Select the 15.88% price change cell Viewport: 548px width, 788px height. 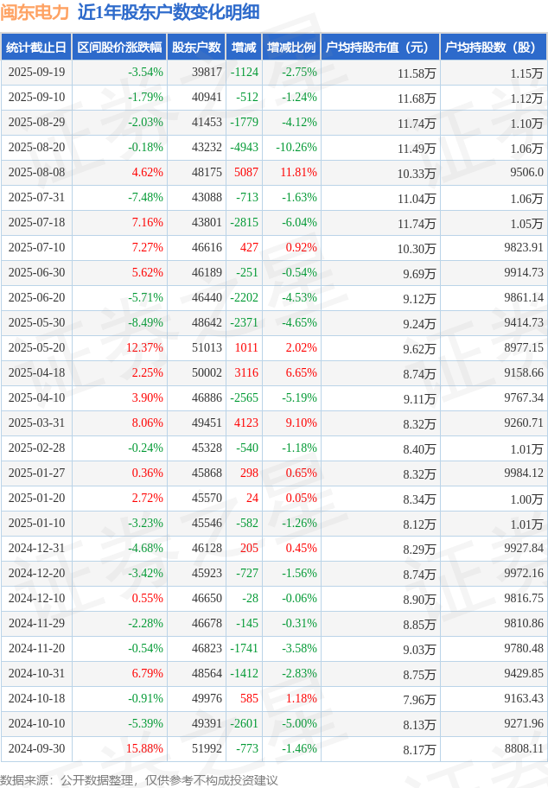coord(144,749)
